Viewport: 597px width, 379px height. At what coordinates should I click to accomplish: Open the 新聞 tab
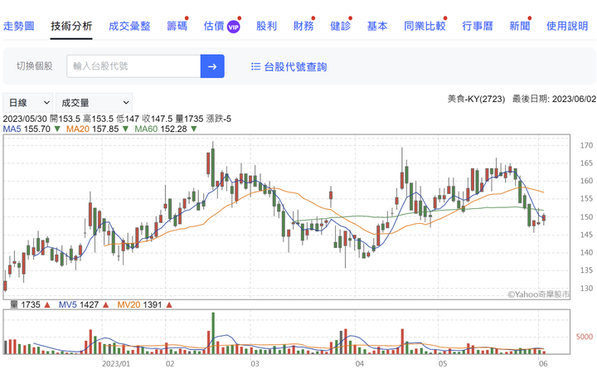click(520, 26)
